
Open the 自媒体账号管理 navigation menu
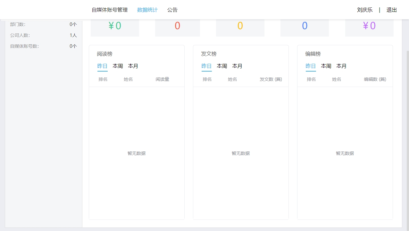click(110, 10)
